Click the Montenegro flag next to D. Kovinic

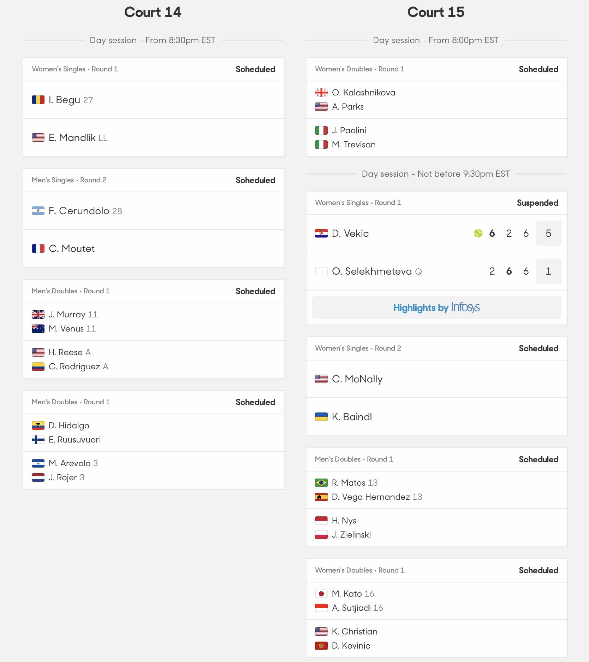point(321,646)
